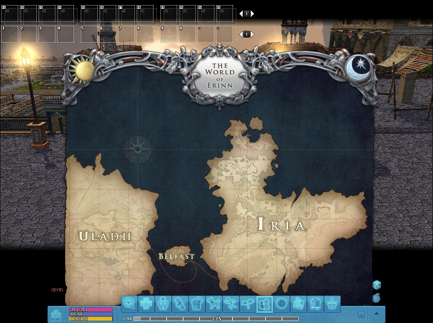Go to previous page of number-key hotbar

pos(241,34)
